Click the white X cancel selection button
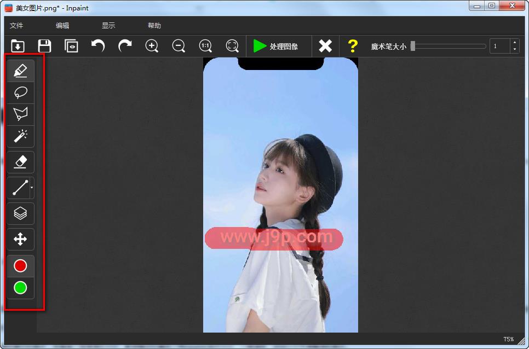 click(325, 46)
